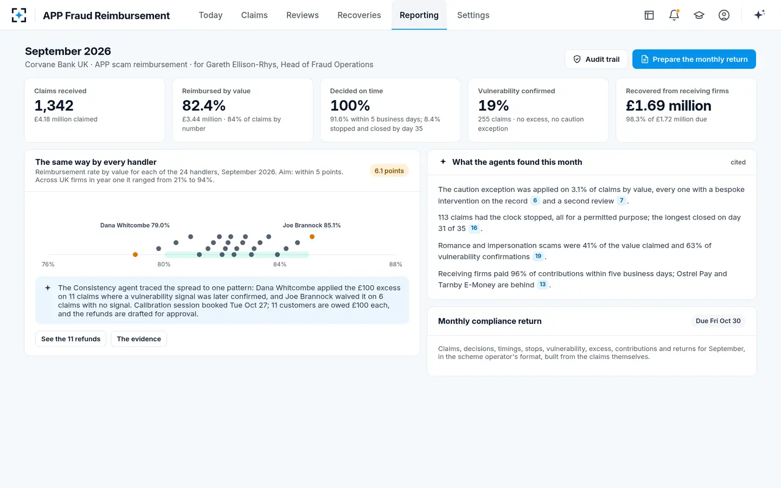Screen dimensions: 781x488
Task: Click sparkle icon beside What the agents found
Action: point(443,162)
